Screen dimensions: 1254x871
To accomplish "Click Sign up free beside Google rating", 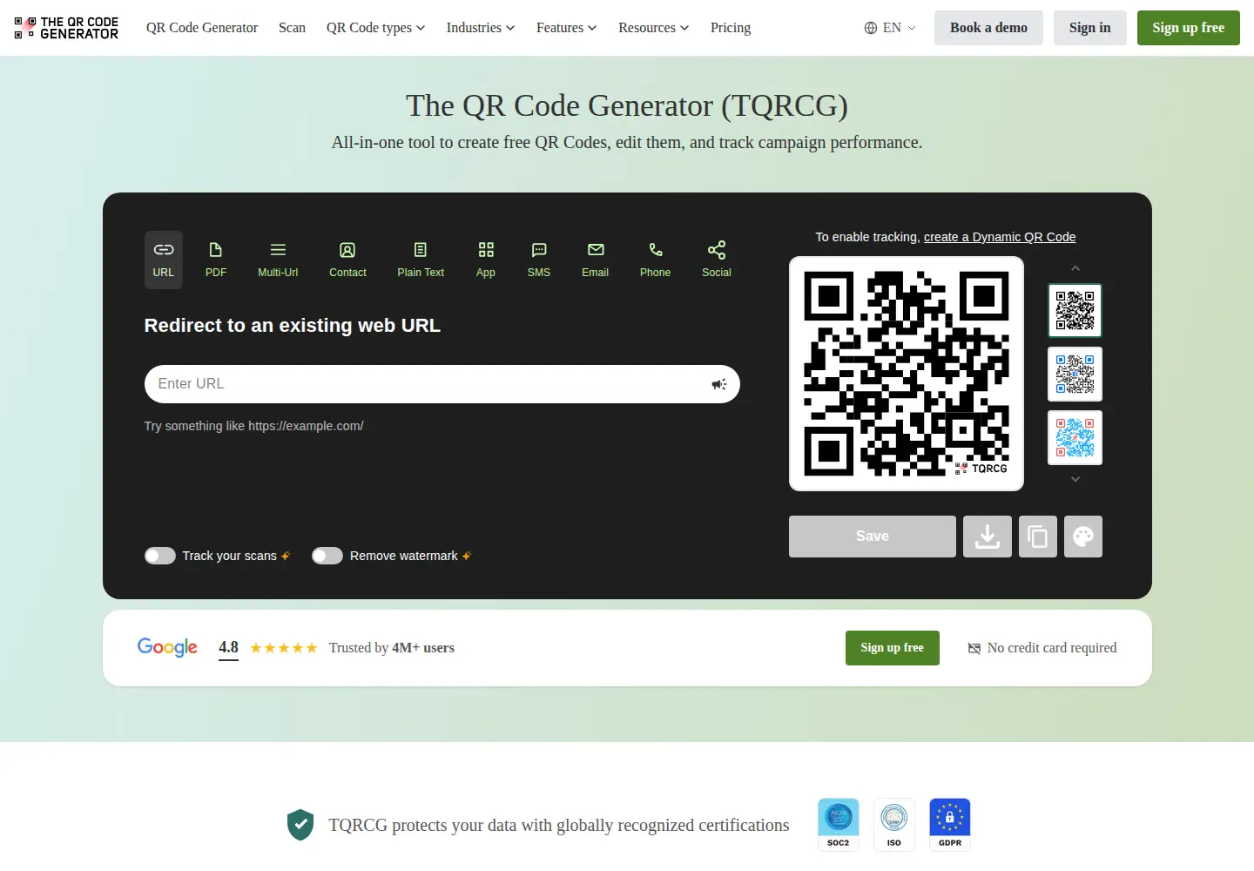I will coord(893,648).
